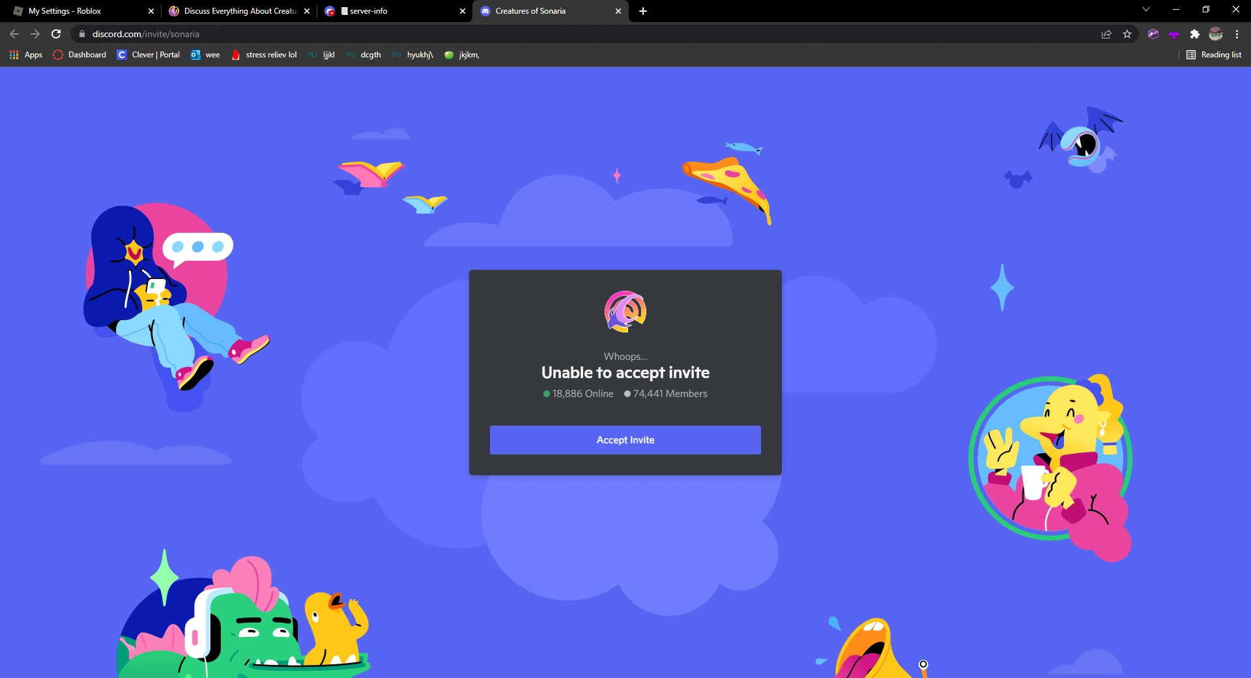Click the purple Tetris extension icon
Image resolution: width=1251 pixels, height=678 pixels.
click(1174, 34)
